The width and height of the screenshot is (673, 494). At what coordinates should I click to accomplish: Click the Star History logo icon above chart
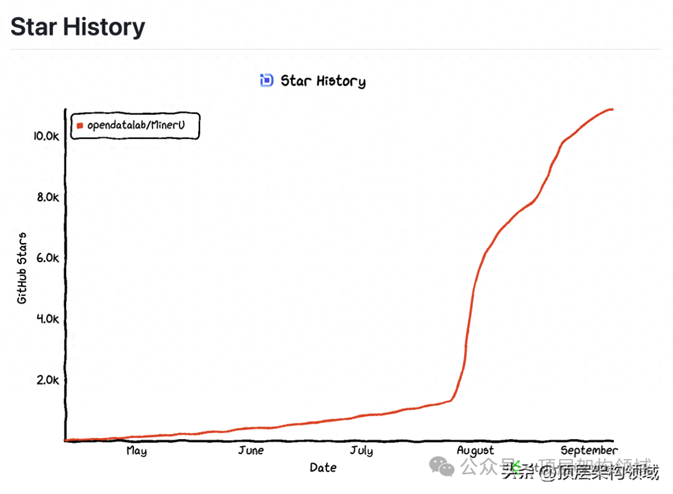pyautogui.click(x=266, y=80)
